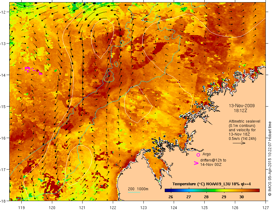Click the latitude axis label -18

(x=3, y=201)
